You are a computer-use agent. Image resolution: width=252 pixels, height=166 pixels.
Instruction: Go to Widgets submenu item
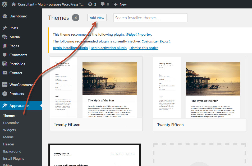10,130
